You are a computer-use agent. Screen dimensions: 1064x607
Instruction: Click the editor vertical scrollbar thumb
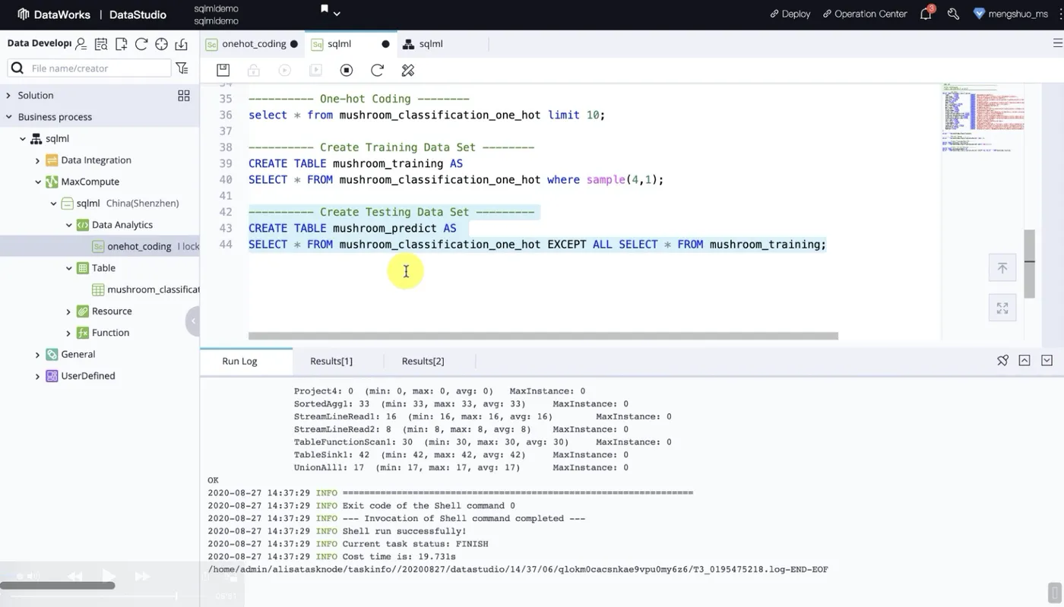[x=1030, y=264]
